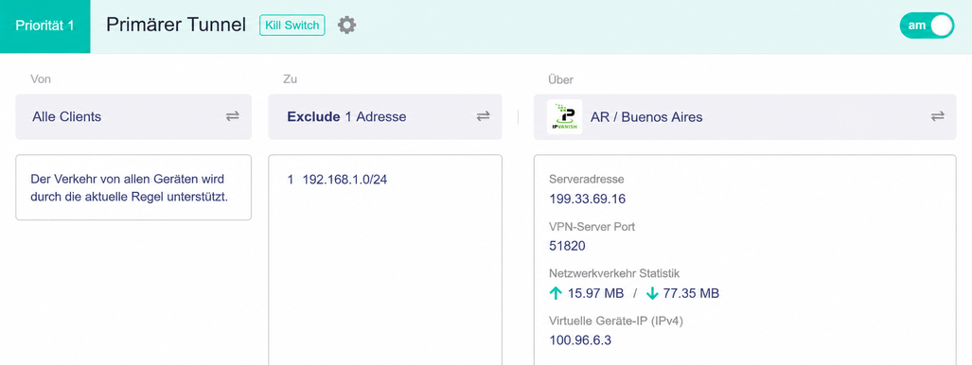The image size is (972, 365).
Task: Toggle the 'am' tunnel switch off
Action: click(x=927, y=26)
